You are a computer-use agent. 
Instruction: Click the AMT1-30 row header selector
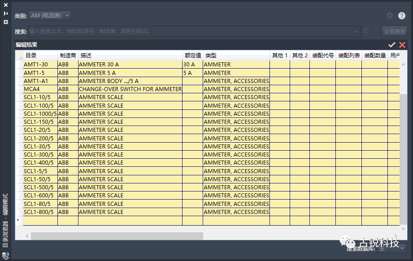pyautogui.click(x=19, y=65)
